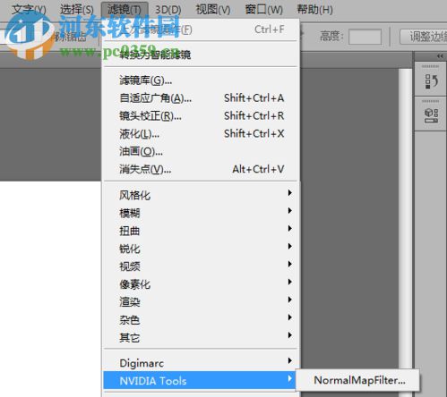The height and width of the screenshot is (397, 447).
Task: Open the 文字(Y) menu
Action: click(x=29, y=10)
